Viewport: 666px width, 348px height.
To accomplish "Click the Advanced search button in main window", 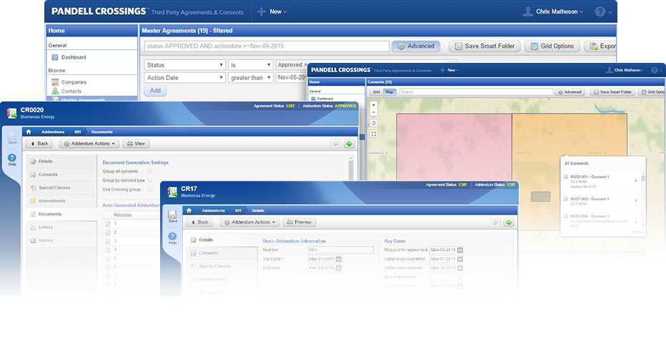I will (416, 46).
